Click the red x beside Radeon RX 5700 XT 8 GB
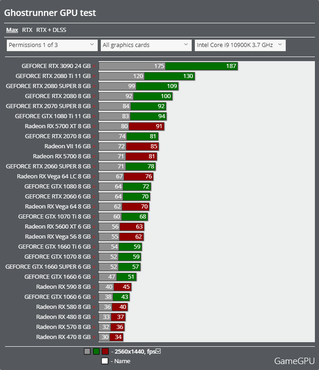 (x=94, y=126)
